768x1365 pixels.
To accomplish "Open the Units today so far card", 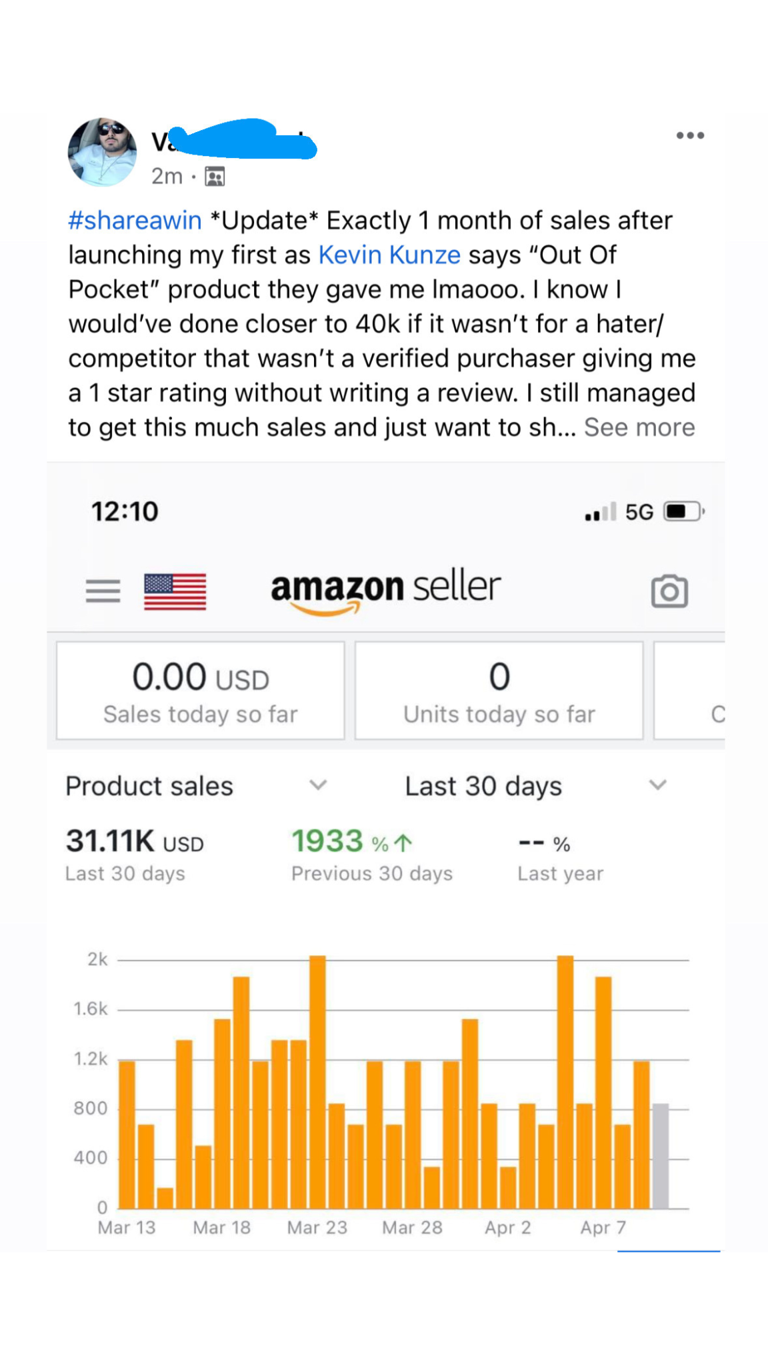I will point(499,690).
